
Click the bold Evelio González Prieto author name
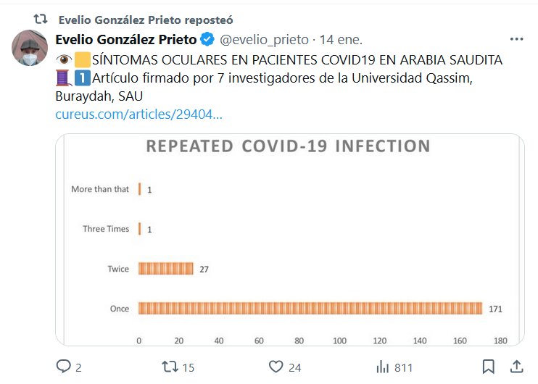tap(125, 39)
